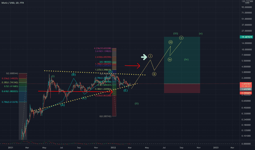Select the (B) triangle wave label
Screen dimensions: 255x150
pyautogui.click(x=74, y=74)
